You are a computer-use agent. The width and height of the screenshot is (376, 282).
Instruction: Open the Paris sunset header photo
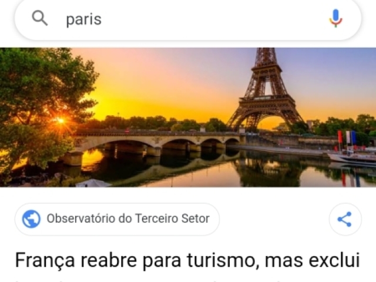[188, 117]
